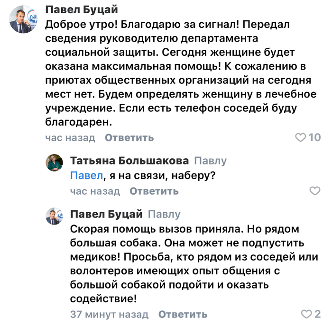Image resolution: width=332 pixels, height=325 pixels.
Task: Like Татьяна Большакова's reply with the heart
Action: click(314, 191)
